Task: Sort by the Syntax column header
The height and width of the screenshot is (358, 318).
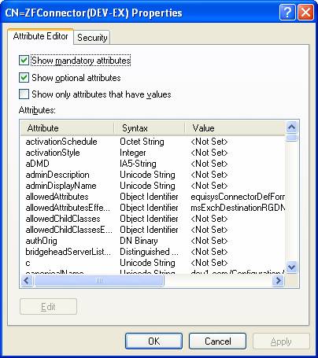Action: point(150,128)
